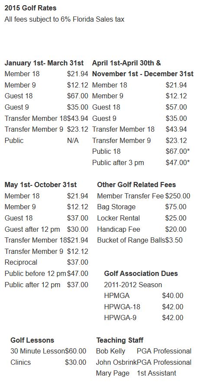The height and width of the screenshot is (389, 204).
Task: Click the May 1st- October 31st heading
Action: [41, 185]
